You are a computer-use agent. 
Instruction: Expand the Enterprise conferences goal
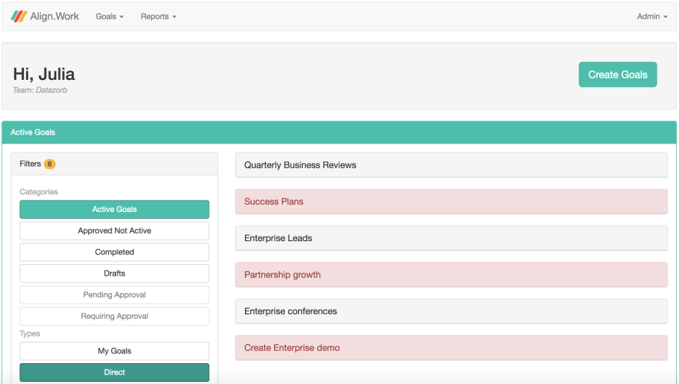click(451, 311)
